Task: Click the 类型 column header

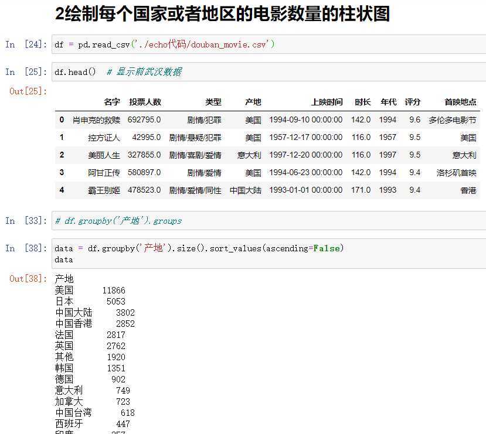Action: click(213, 102)
